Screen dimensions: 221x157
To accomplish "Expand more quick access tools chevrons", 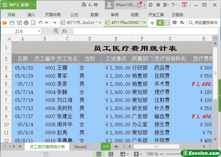I will 46,22.
